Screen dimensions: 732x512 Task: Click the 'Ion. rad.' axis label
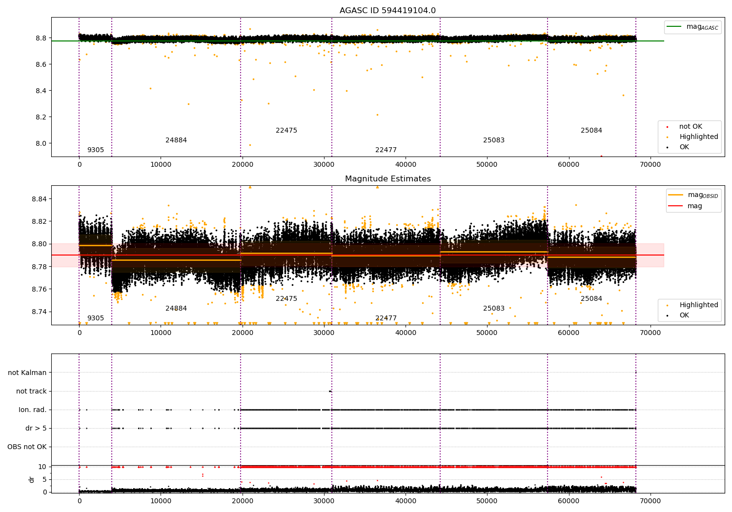pyautogui.click(x=33, y=410)
